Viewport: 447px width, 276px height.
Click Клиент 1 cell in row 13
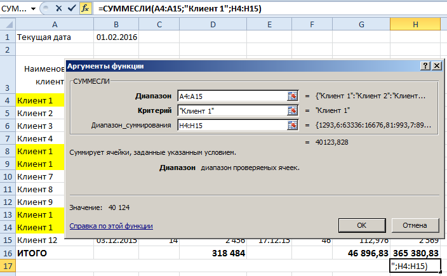click(40, 214)
